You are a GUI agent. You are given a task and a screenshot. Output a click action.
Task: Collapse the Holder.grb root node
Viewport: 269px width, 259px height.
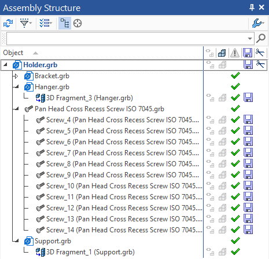(x=5, y=65)
